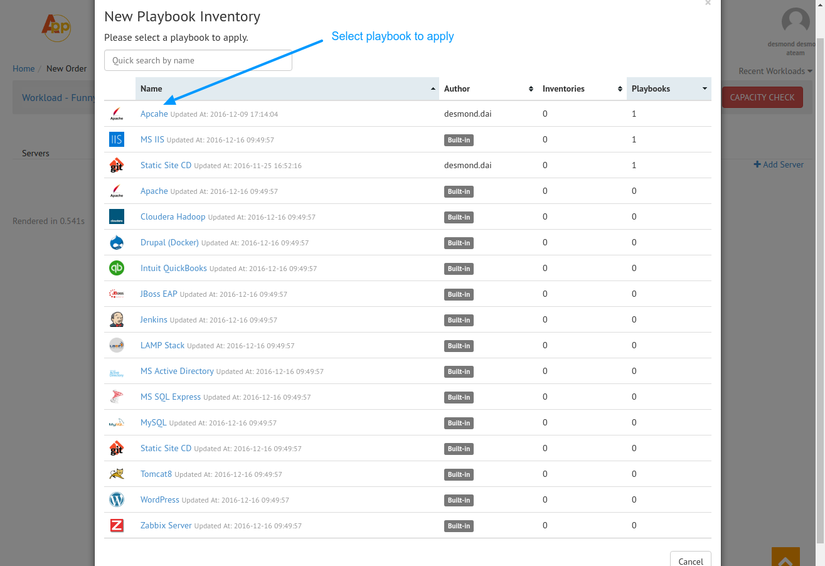Select the Apcahe playbook link
Viewport: 825px width, 566px height.
(x=154, y=114)
